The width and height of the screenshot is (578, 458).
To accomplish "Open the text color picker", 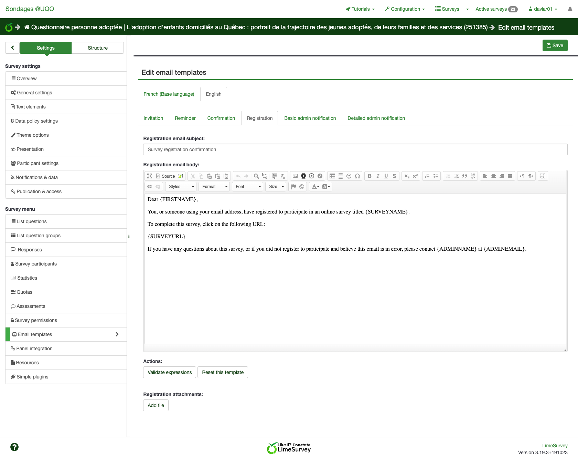I will coord(315,187).
